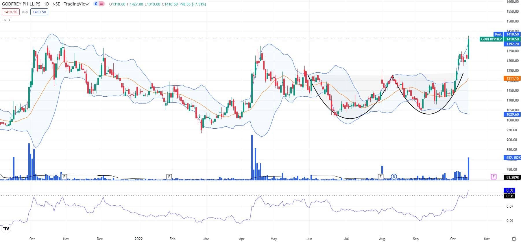Viewport: 521px width, 242px height.
Task: Click the 1600.00 price axis label
Action: (512, 2)
